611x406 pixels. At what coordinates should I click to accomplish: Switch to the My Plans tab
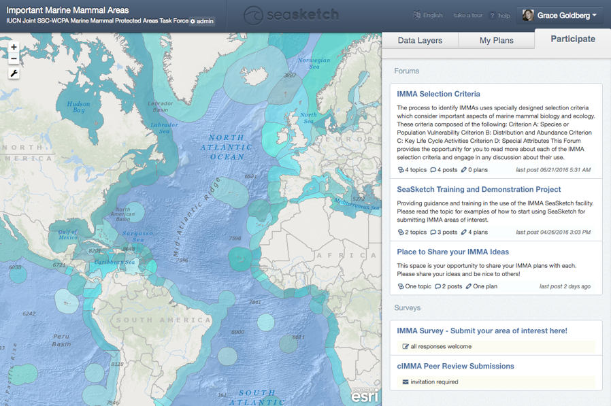(x=496, y=41)
